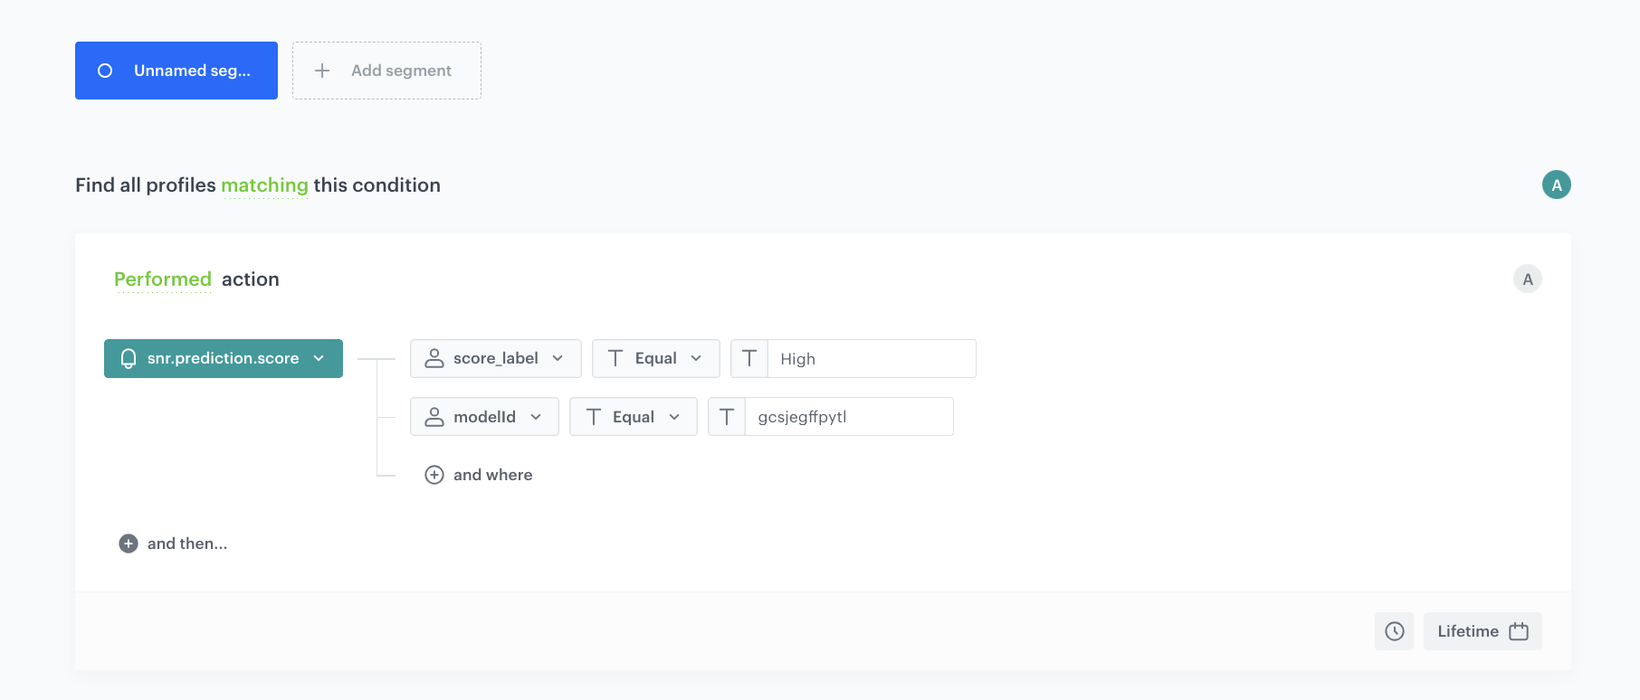This screenshot has height=700, width=1640.
Task: Click the plus icon beside 'and then...'
Action: click(x=129, y=544)
